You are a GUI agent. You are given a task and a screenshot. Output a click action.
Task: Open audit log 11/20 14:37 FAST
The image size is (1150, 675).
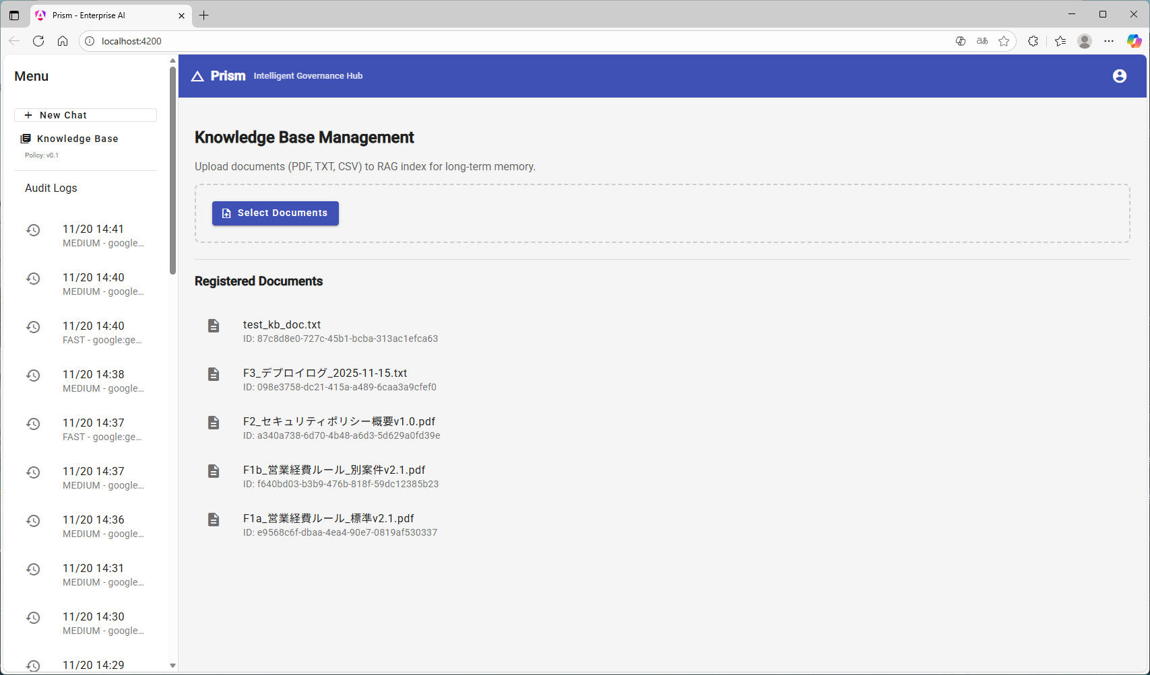(x=86, y=429)
